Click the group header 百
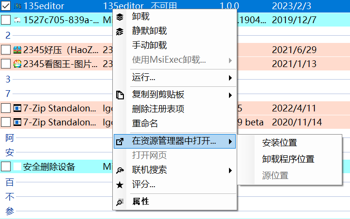 (x=10, y=182)
